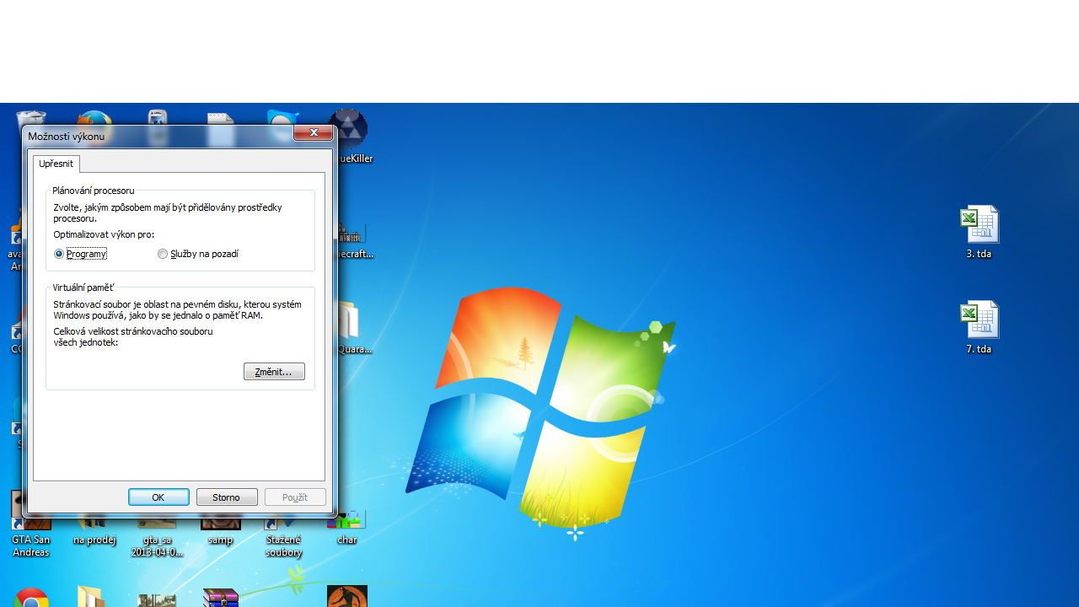Viewport: 1079px width, 607px height.
Task: Click the Virtuální paměť group label
Action: [x=83, y=287]
